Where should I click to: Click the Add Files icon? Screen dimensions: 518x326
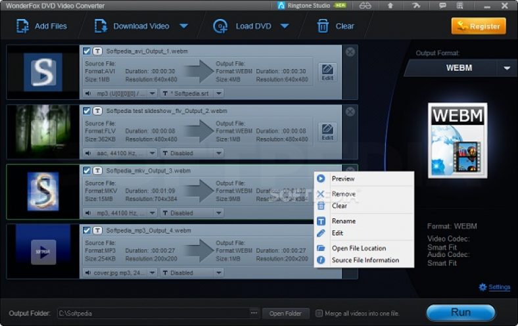(23, 26)
